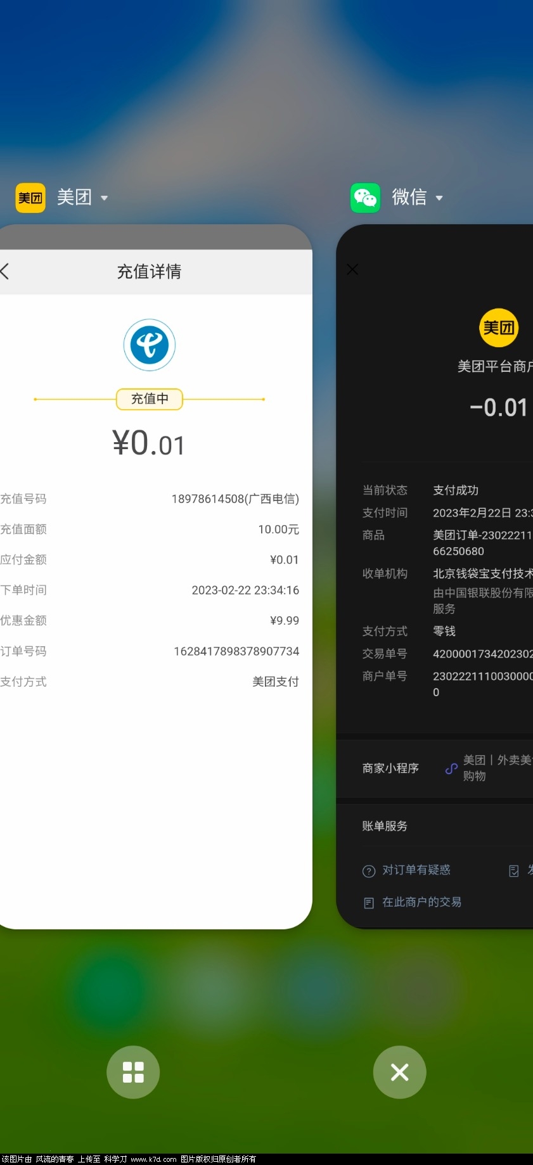The width and height of the screenshot is (533, 1165).
Task: Tap the 零钱 payment method in WeChat
Action: coord(444,631)
